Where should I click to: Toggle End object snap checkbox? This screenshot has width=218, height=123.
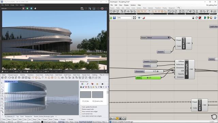tap(2, 120)
